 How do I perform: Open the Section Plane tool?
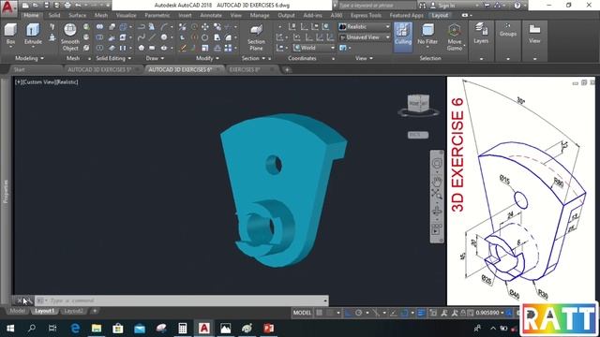[x=256, y=37]
